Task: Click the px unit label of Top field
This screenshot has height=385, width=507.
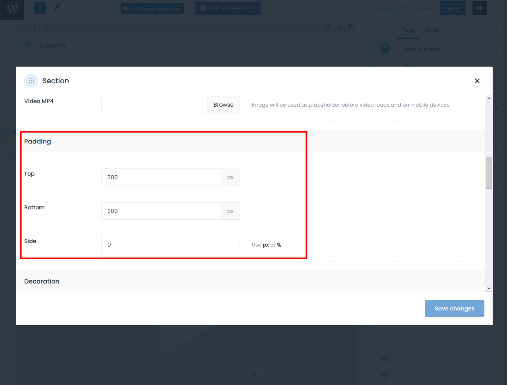Action: (x=230, y=177)
